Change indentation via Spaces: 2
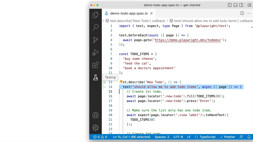 162,137
